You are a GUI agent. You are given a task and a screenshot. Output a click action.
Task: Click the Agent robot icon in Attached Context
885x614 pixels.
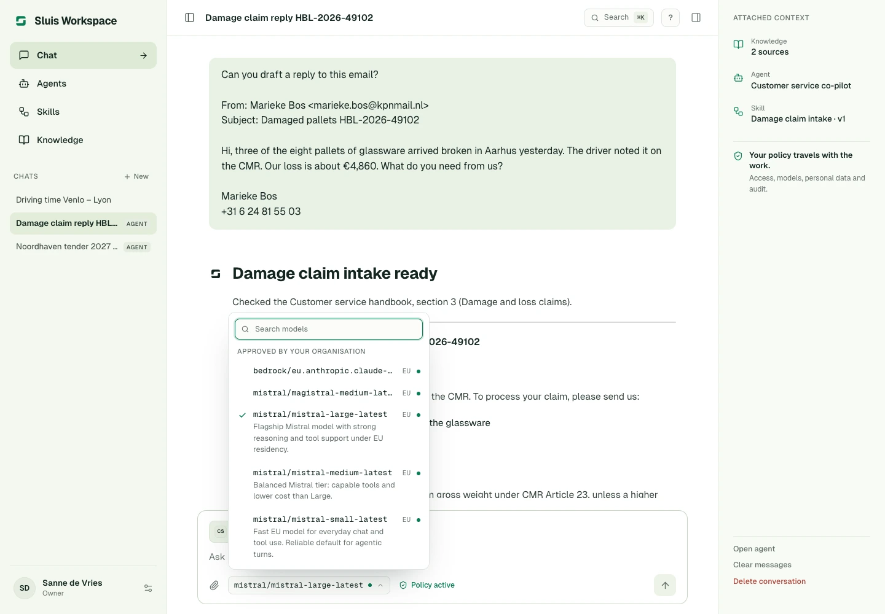click(739, 78)
